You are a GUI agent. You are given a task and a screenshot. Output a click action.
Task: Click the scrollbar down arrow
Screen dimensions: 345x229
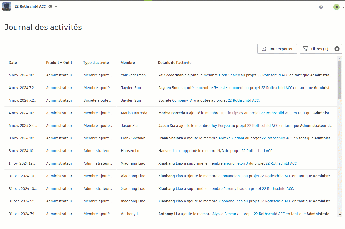[x=339, y=215]
